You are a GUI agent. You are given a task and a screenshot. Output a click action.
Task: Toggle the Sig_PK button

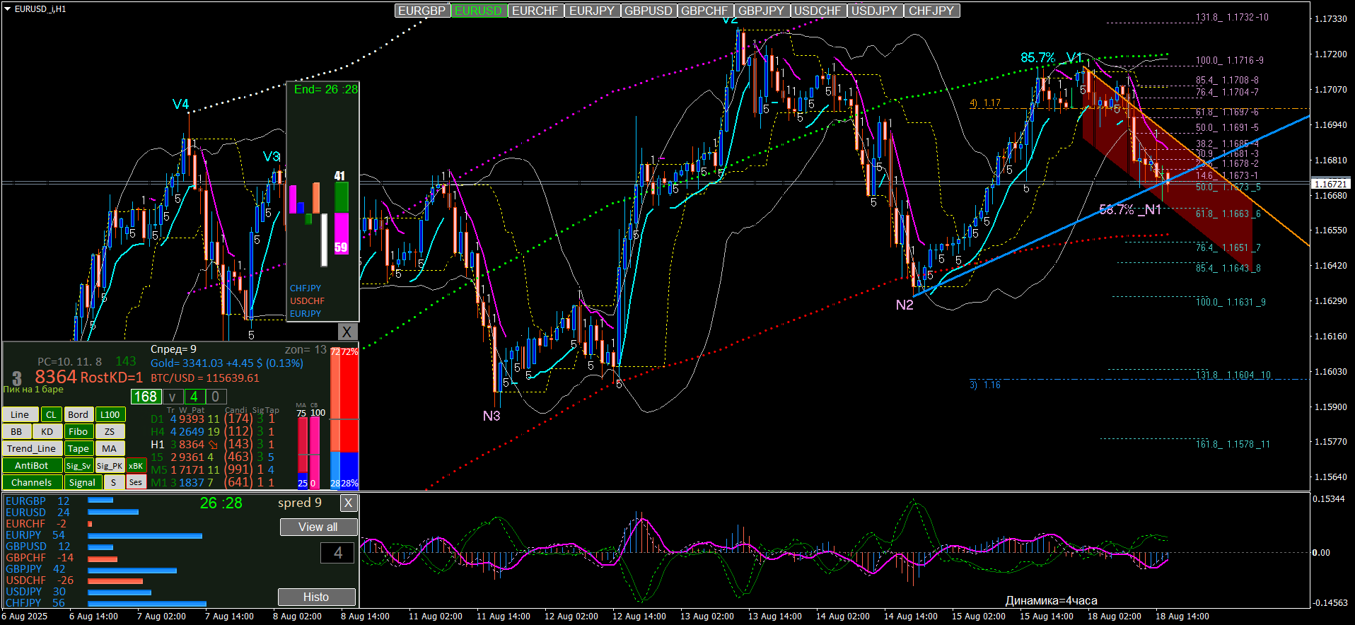coord(110,465)
